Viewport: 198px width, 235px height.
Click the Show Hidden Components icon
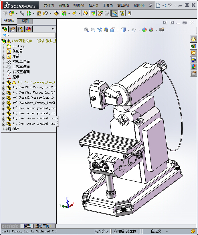tap(56, 13)
